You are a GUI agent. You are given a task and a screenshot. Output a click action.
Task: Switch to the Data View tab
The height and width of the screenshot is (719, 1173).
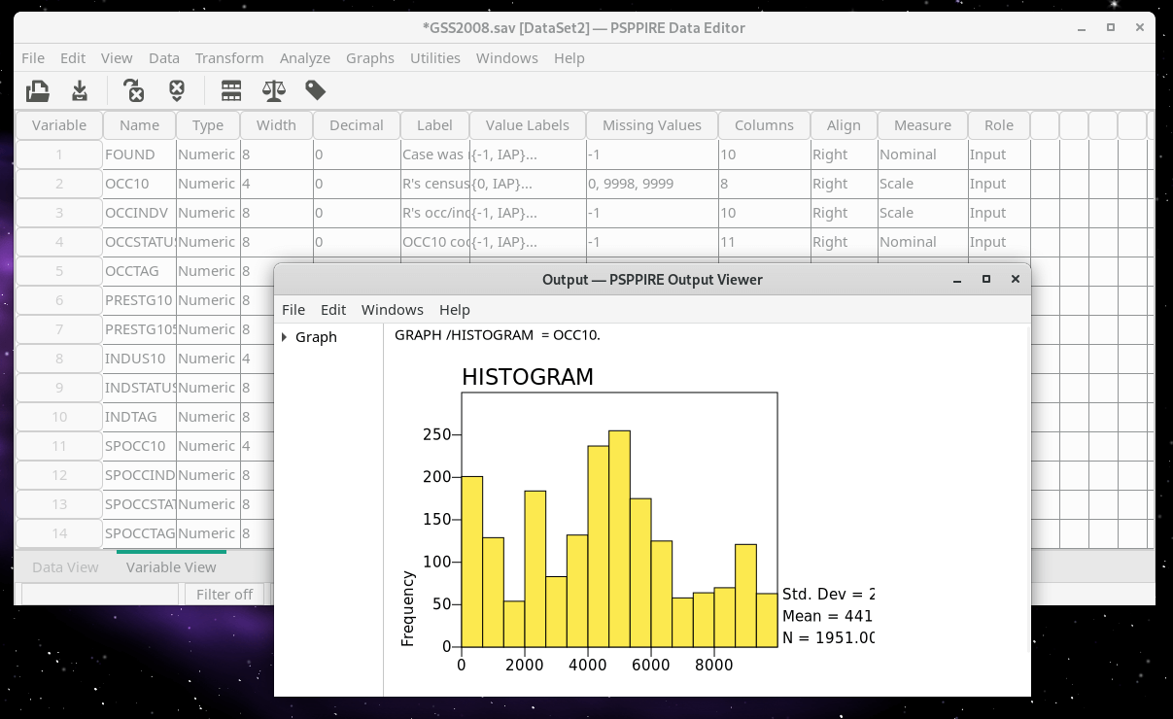click(65, 567)
